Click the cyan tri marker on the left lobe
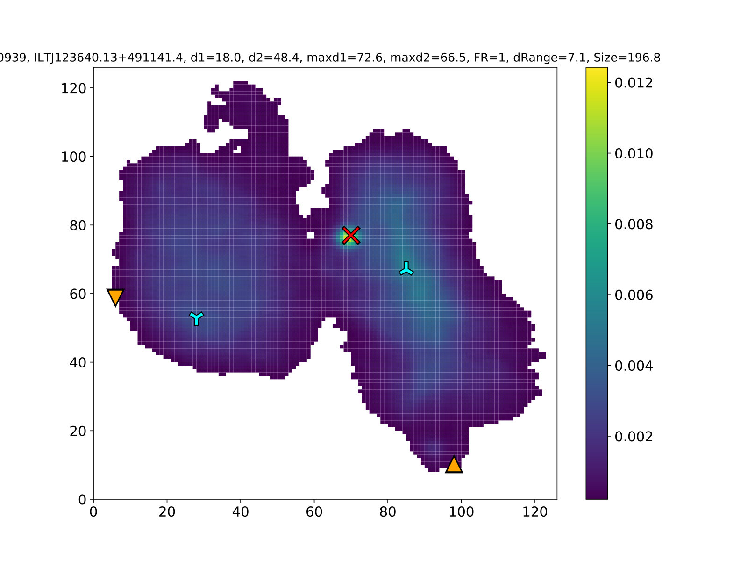The height and width of the screenshot is (561, 748). 197,318
